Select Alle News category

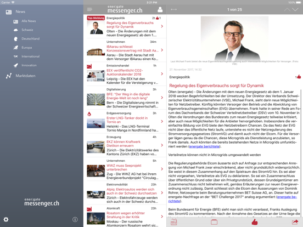(x=29, y=21)
